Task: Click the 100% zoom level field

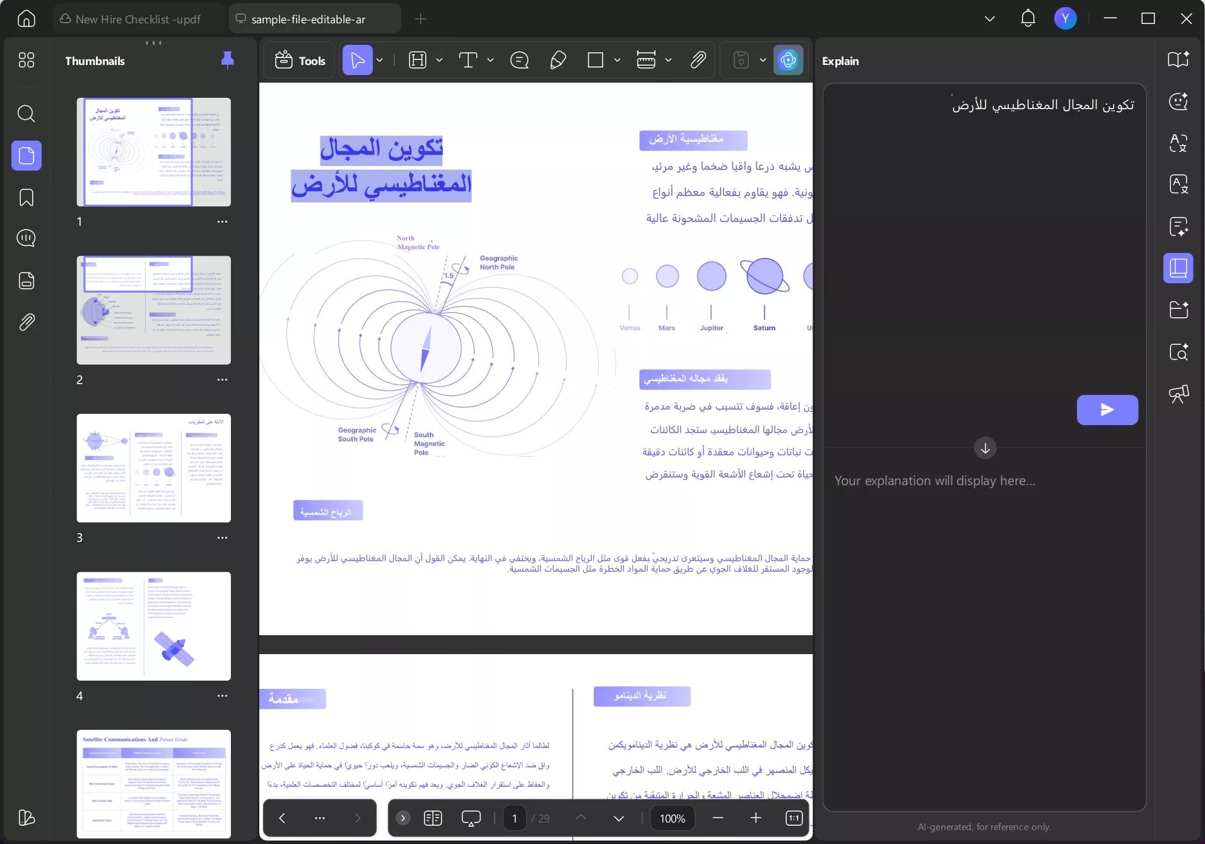Action: 672,818
